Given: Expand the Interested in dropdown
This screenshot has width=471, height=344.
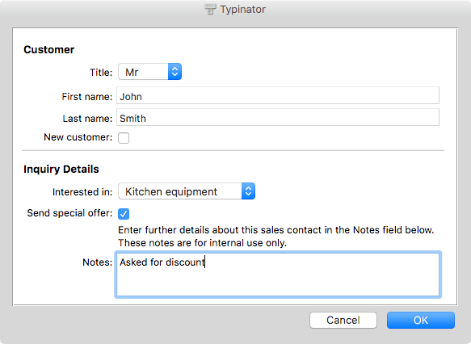Looking at the screenshot, I should pyautogui.click(x=187, y=191).
